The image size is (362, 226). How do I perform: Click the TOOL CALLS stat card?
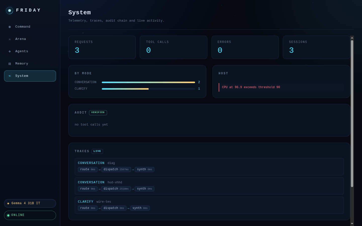tap(173, 47)
